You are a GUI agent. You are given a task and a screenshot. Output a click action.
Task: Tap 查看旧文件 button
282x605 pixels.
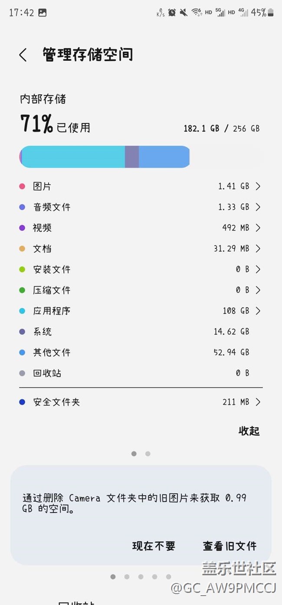[x=230, y=546]
